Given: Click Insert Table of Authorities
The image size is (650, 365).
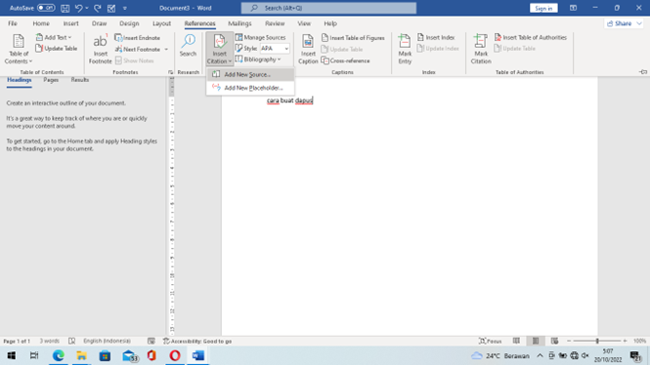Looking at the screenshot, I should (x=530, y=37).
